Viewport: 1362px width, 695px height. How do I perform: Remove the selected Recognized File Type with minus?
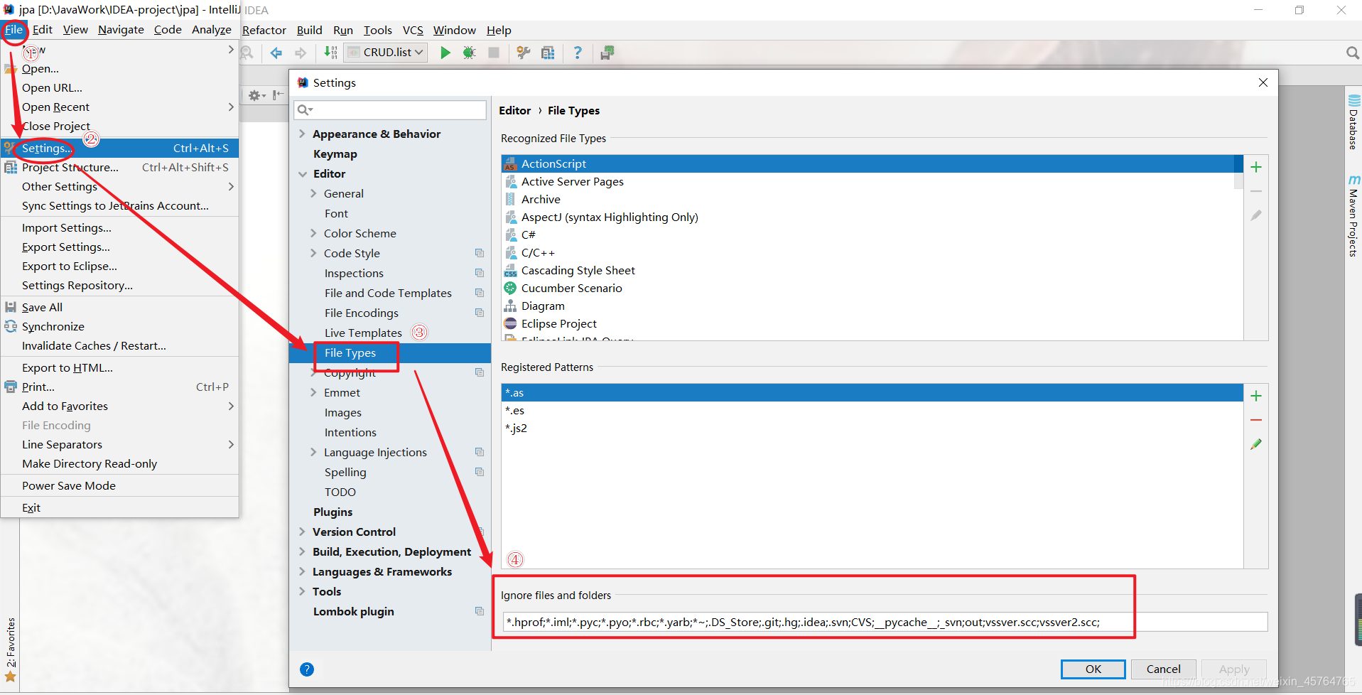(1256, 191)
